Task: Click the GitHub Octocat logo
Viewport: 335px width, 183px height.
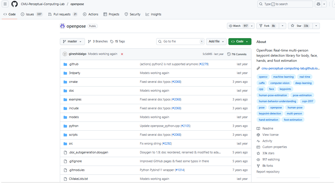Action: [15, 4]
